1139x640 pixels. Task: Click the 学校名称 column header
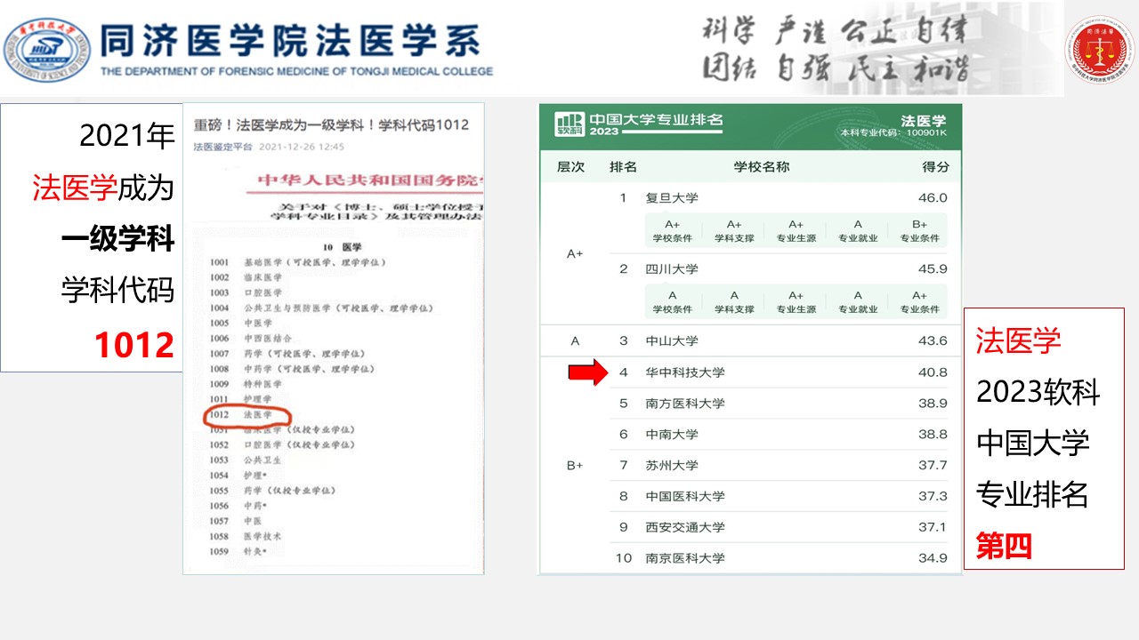pyautogui.click(x=761, y=167)
